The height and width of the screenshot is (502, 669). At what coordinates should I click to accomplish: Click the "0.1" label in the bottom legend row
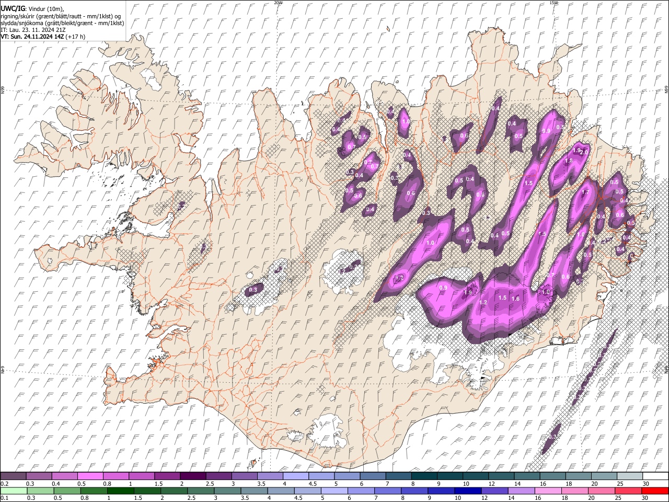(x=4, y=498)
